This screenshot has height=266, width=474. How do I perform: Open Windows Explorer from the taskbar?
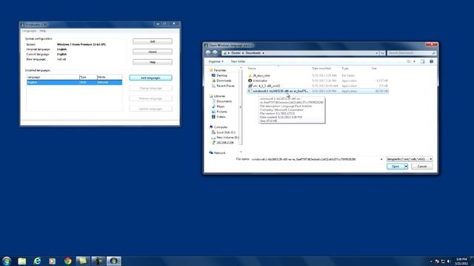click(x=22, y=261)
